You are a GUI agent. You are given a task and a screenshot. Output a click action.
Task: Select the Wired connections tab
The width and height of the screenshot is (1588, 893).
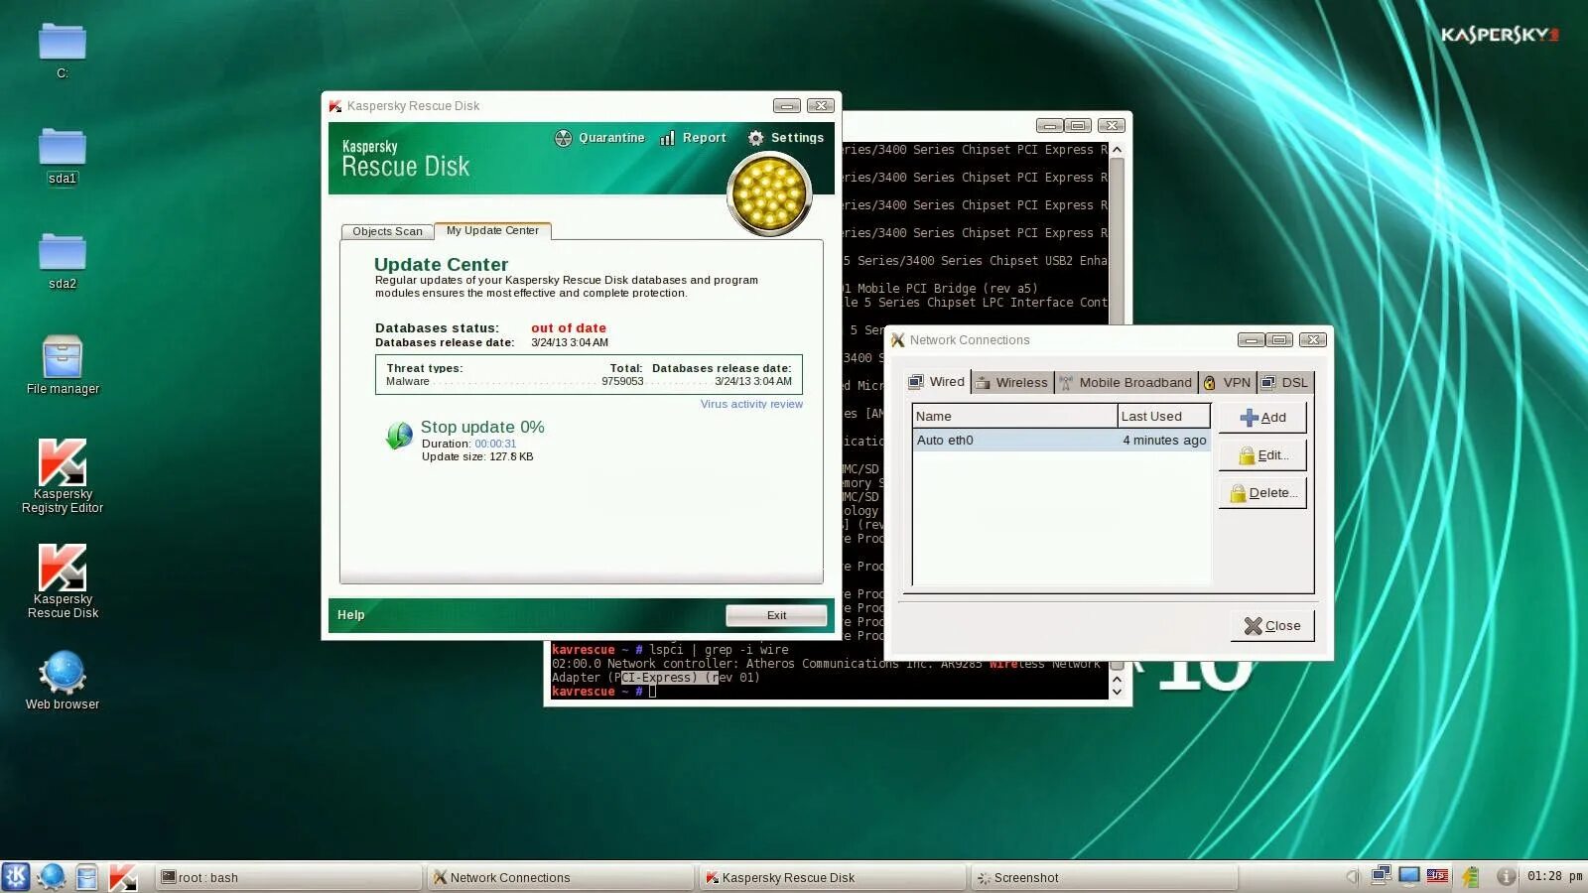tap(937, 382)
